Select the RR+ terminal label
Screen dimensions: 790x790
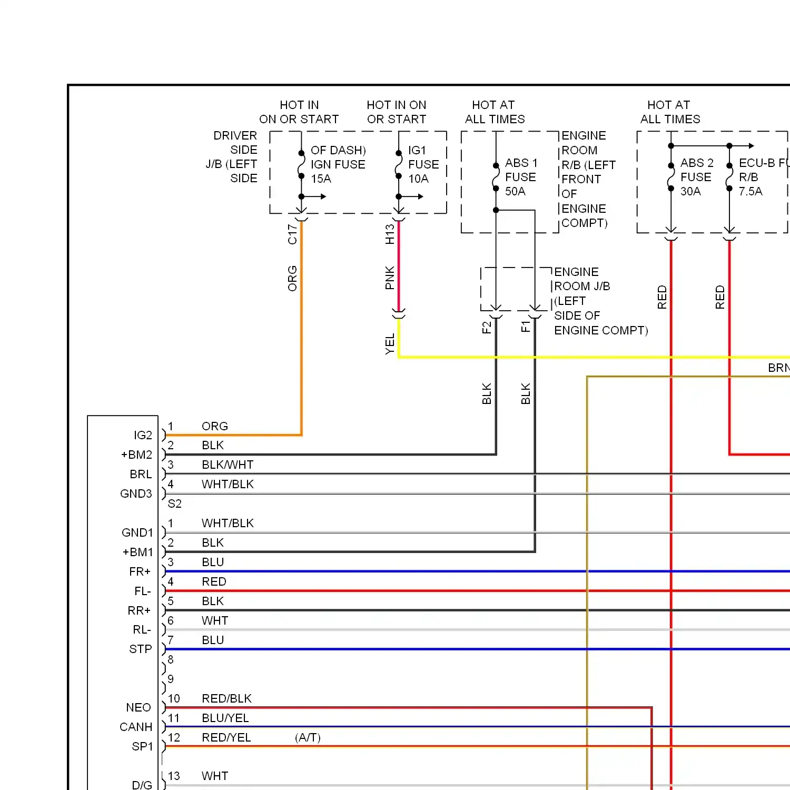point(139,610)
